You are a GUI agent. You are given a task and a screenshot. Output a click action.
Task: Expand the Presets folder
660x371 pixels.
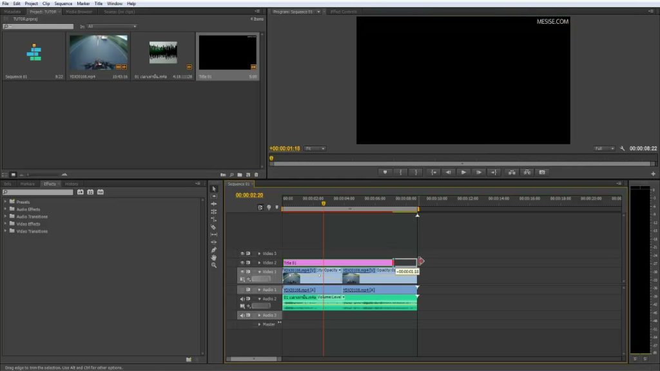[x=5, y=202]
